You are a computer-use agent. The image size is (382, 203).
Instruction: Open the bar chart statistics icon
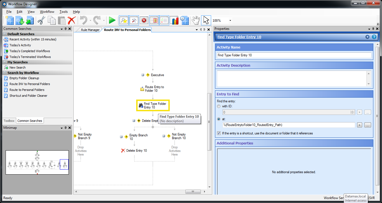174,20
